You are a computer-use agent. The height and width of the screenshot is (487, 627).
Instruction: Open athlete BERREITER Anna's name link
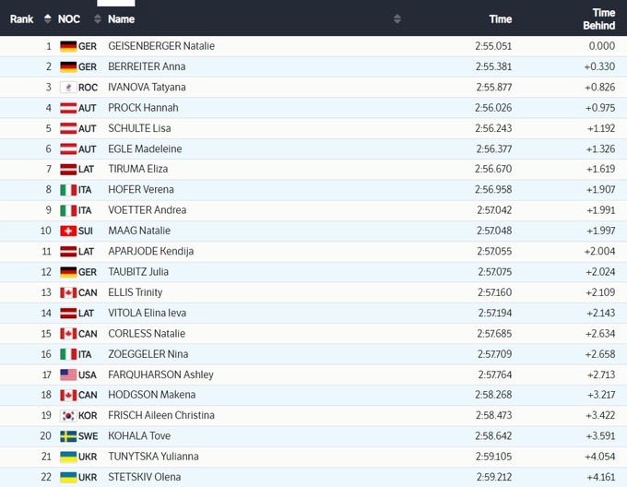[147, 66]
